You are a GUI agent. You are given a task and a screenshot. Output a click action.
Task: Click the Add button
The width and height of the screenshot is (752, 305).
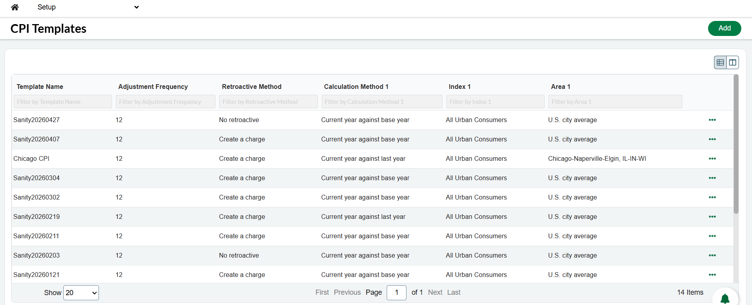tap(724, 28)
